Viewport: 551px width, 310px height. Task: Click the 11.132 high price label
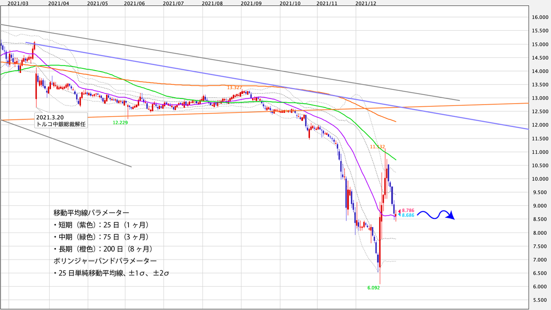click(377, 147)
